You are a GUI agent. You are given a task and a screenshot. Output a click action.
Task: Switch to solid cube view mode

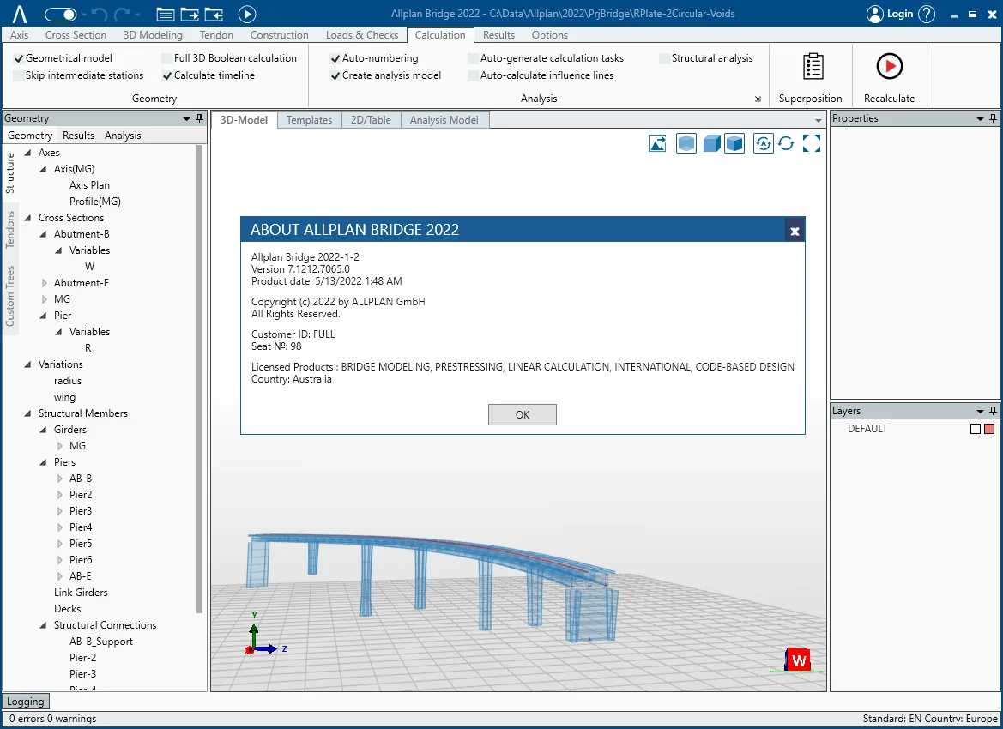pos(711,143)
